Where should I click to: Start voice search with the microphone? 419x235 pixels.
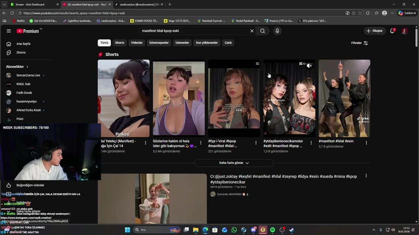[x=277, y=31]
